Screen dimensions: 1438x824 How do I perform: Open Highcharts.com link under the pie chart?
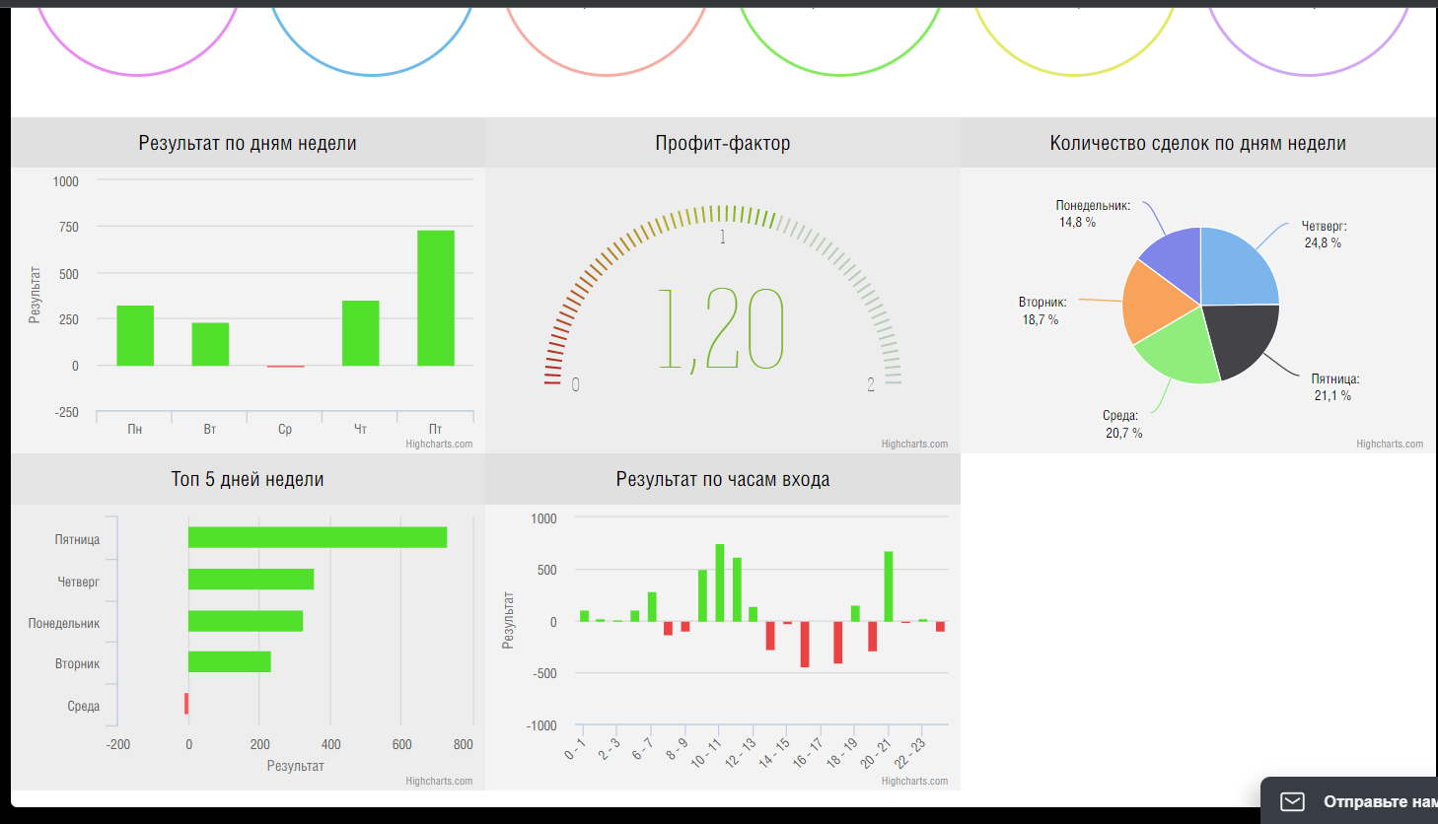point(1390,444)
